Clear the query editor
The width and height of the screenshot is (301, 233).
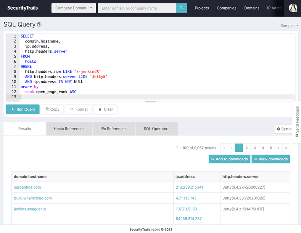tap(105, 109)
